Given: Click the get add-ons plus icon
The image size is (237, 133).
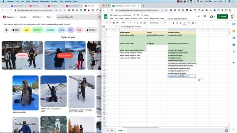Looking at the screenshot, I should click(234, 62).
